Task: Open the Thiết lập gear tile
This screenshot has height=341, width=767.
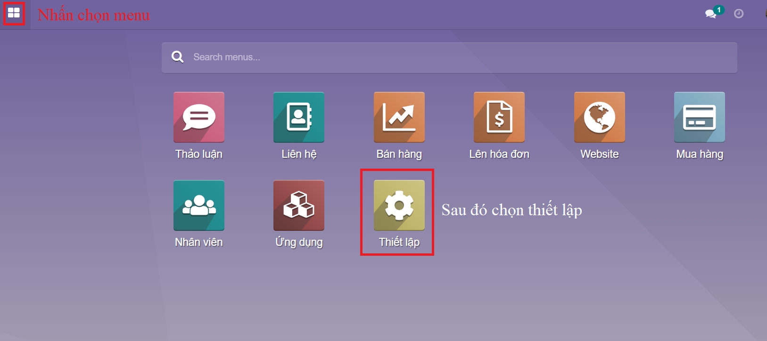Action: tap(399, 205)
